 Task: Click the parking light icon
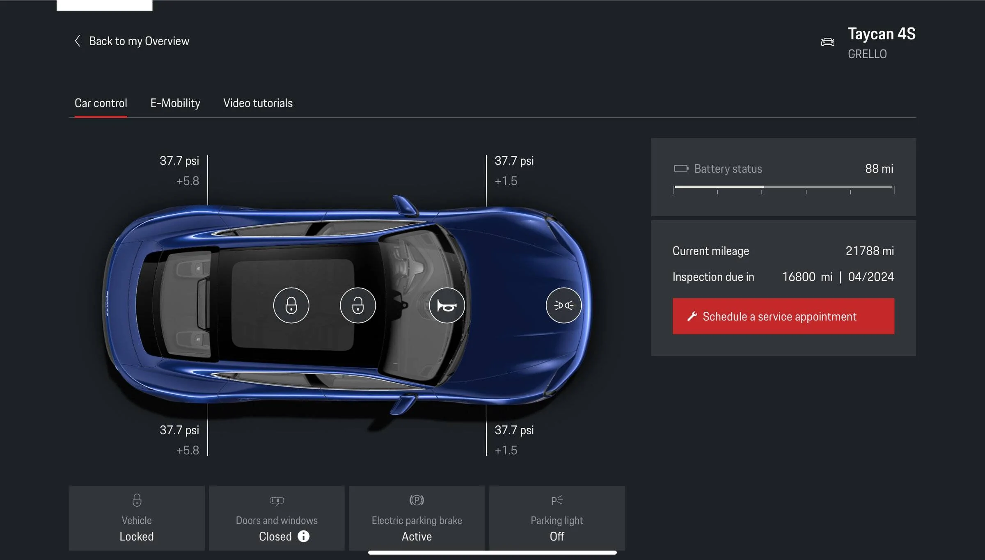coord(557,500)
